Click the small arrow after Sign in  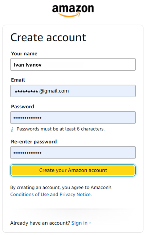[90, 223]
